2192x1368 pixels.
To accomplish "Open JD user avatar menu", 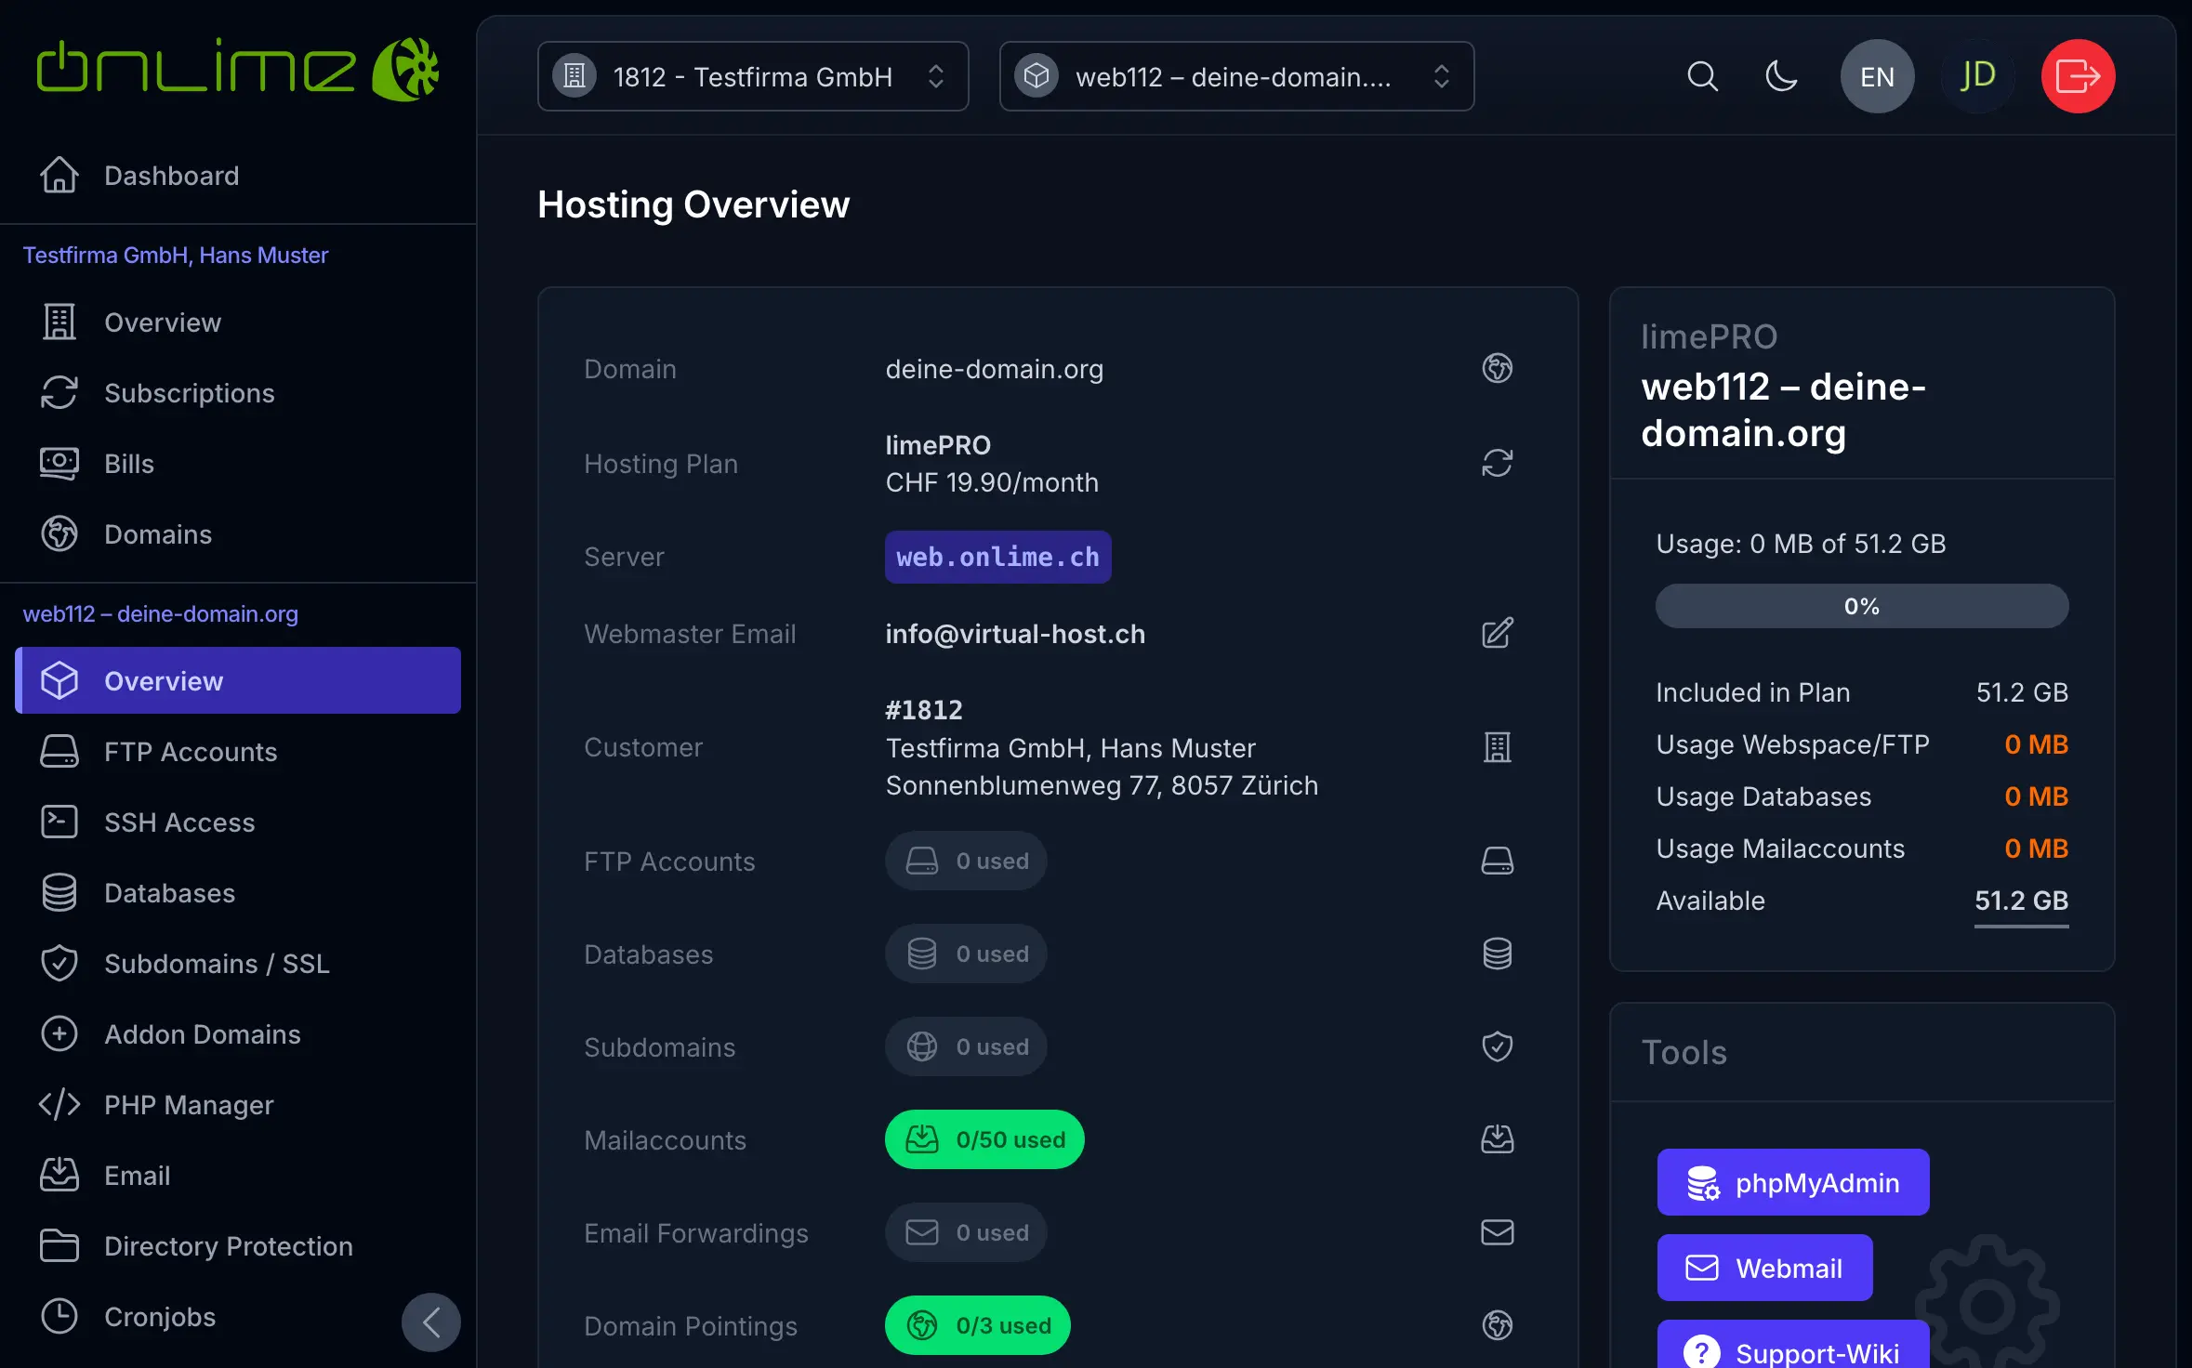I will (1977, 76).
